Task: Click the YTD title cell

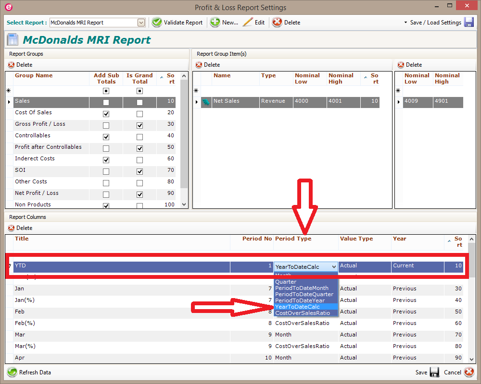Action: pos(122,266)
